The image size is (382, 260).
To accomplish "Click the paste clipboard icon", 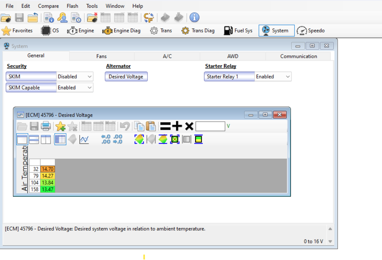I will [151, 126].
